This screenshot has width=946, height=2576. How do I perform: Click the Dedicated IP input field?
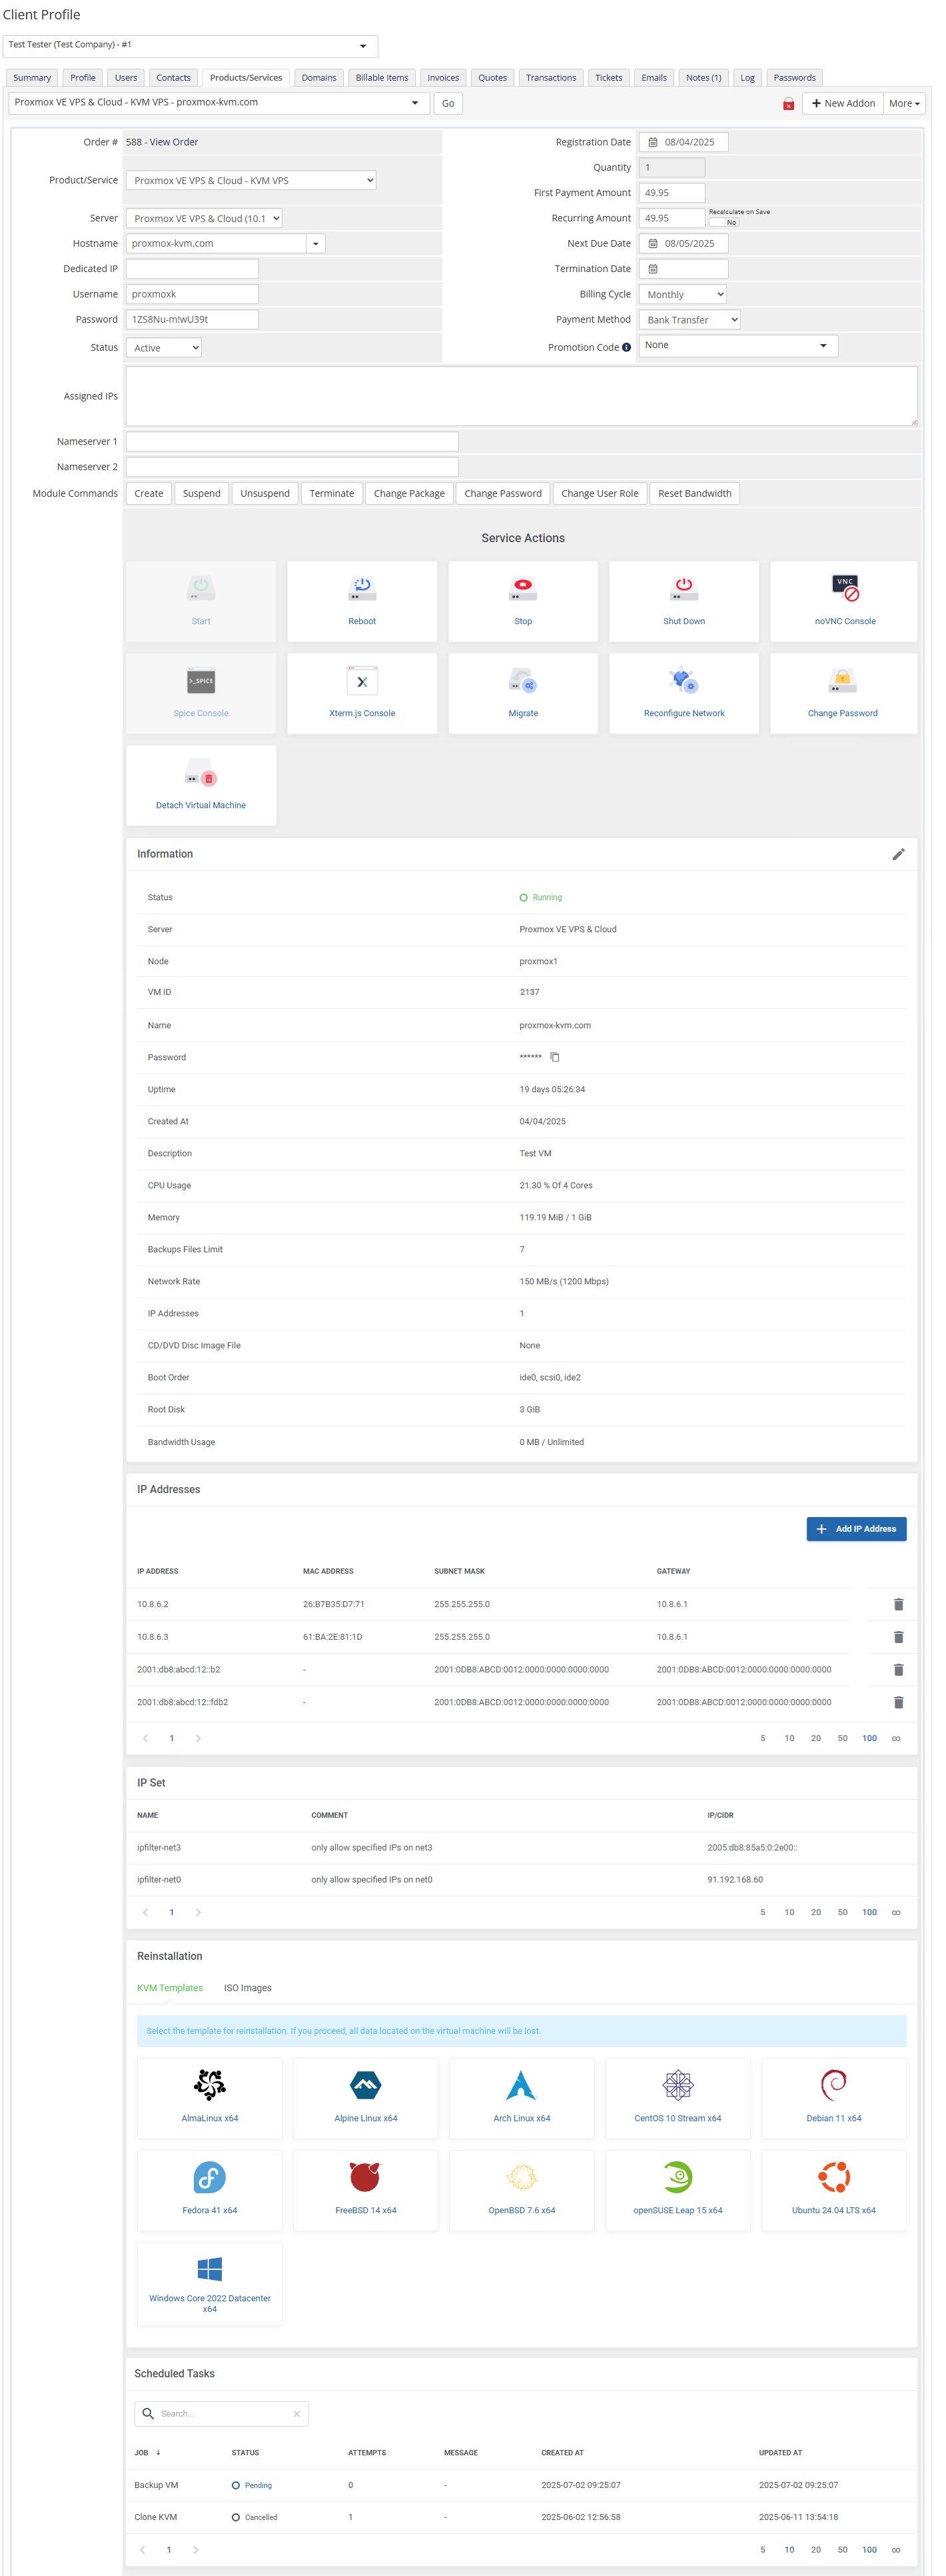tap(192, 269)
